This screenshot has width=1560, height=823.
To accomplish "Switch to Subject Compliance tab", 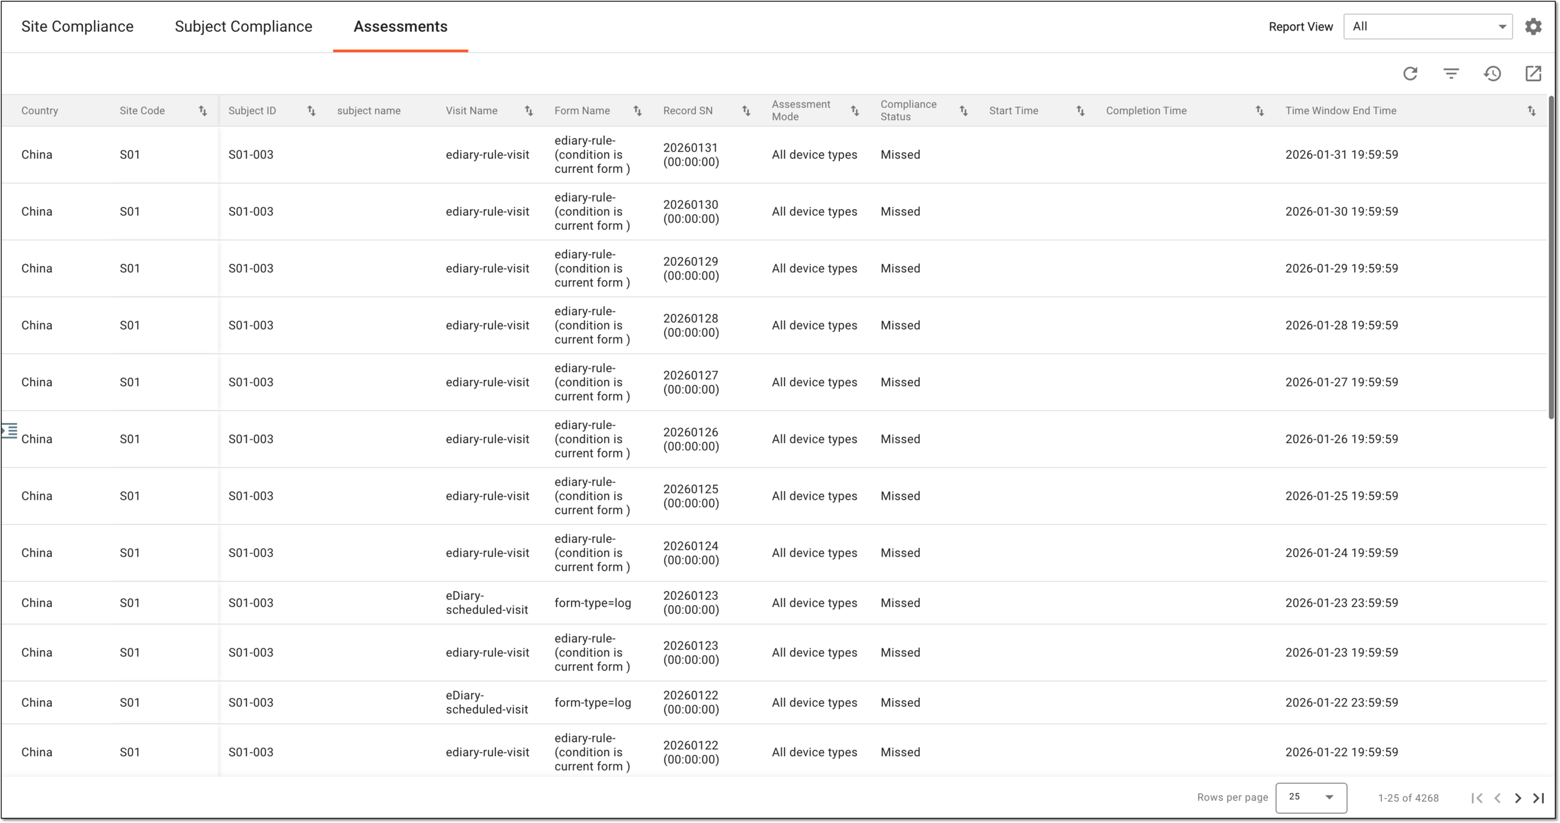I will (x=243, y=27).
